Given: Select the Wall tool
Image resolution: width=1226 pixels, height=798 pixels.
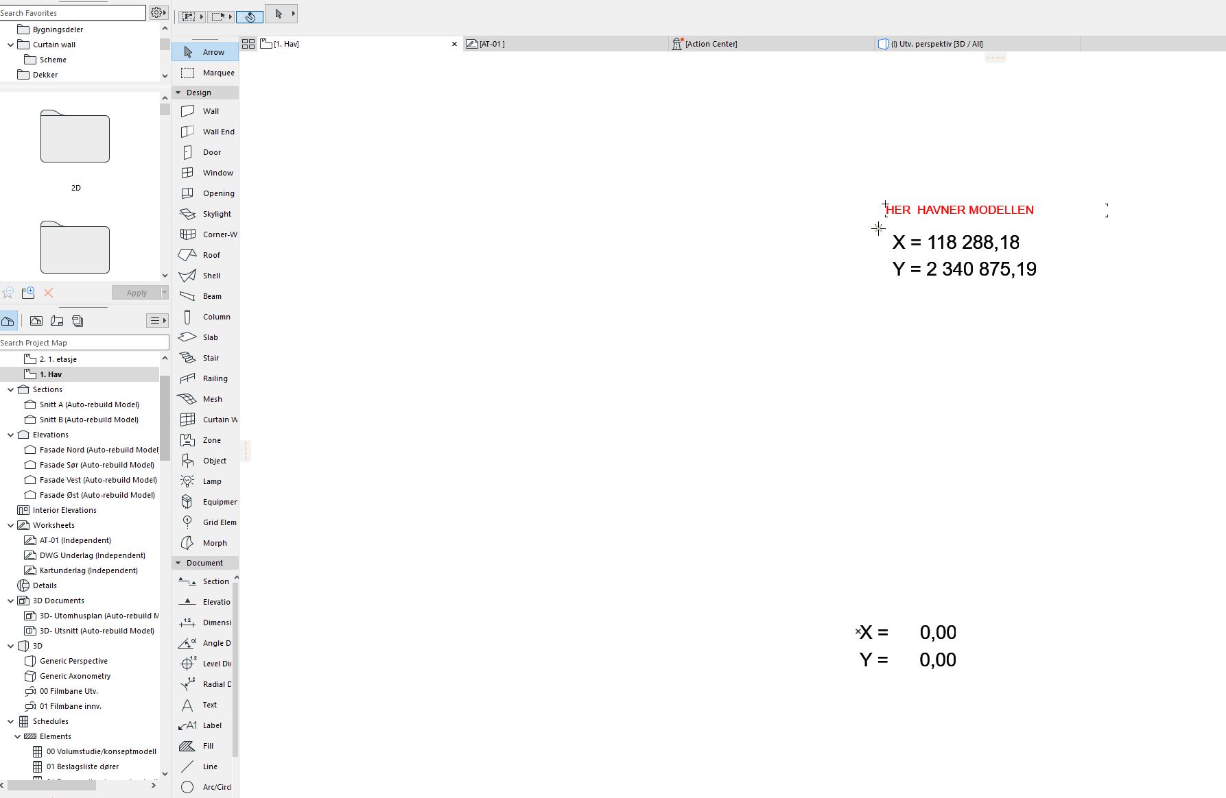Looking at the screenshot, I should tap(204, 111).
